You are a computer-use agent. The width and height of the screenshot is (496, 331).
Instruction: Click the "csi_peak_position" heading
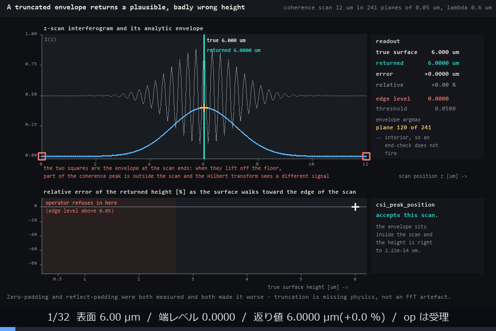[405, 205]
